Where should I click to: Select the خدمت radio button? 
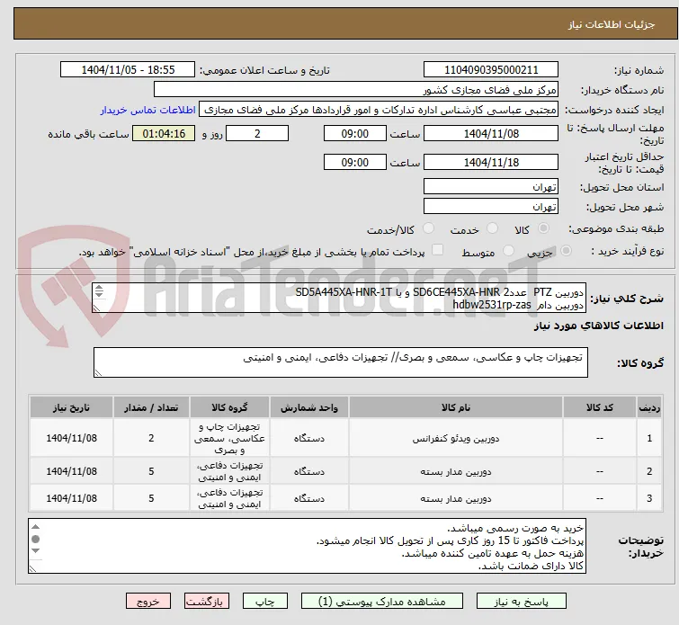492,228
